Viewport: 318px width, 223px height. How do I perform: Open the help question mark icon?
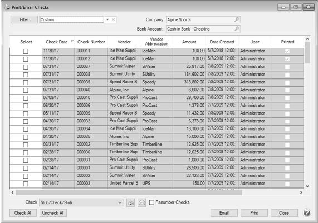[307, 213]
